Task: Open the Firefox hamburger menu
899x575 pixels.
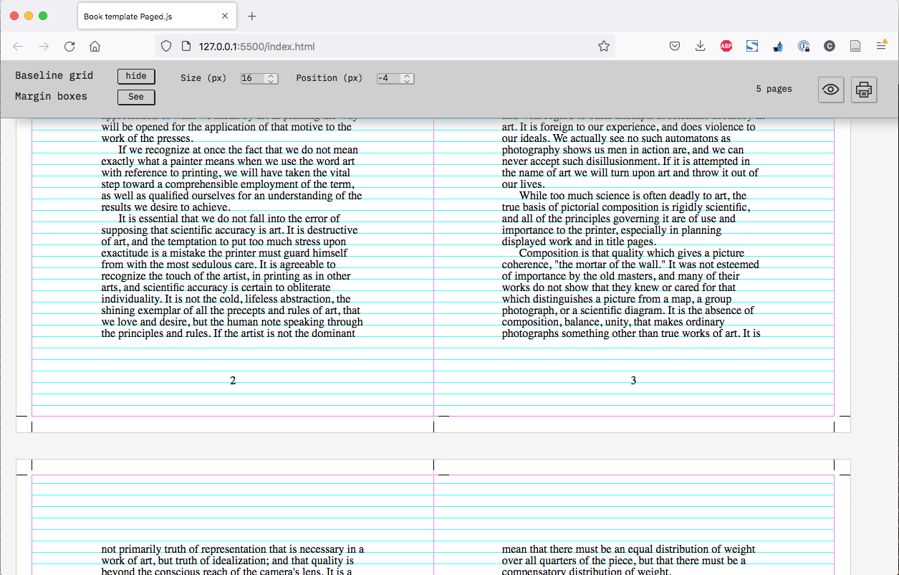Action: [882, 47]
